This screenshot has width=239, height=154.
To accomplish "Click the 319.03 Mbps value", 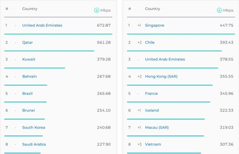I will [227, 127].
